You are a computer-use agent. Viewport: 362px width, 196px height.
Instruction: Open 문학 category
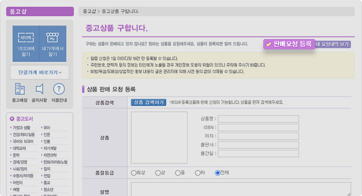point(16,155)
